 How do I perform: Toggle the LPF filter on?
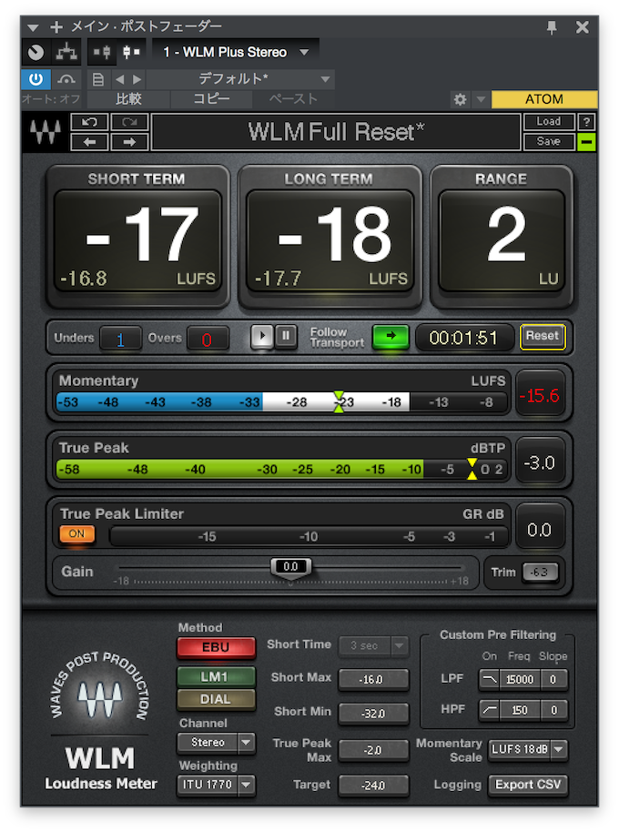(x=490, y=679)
